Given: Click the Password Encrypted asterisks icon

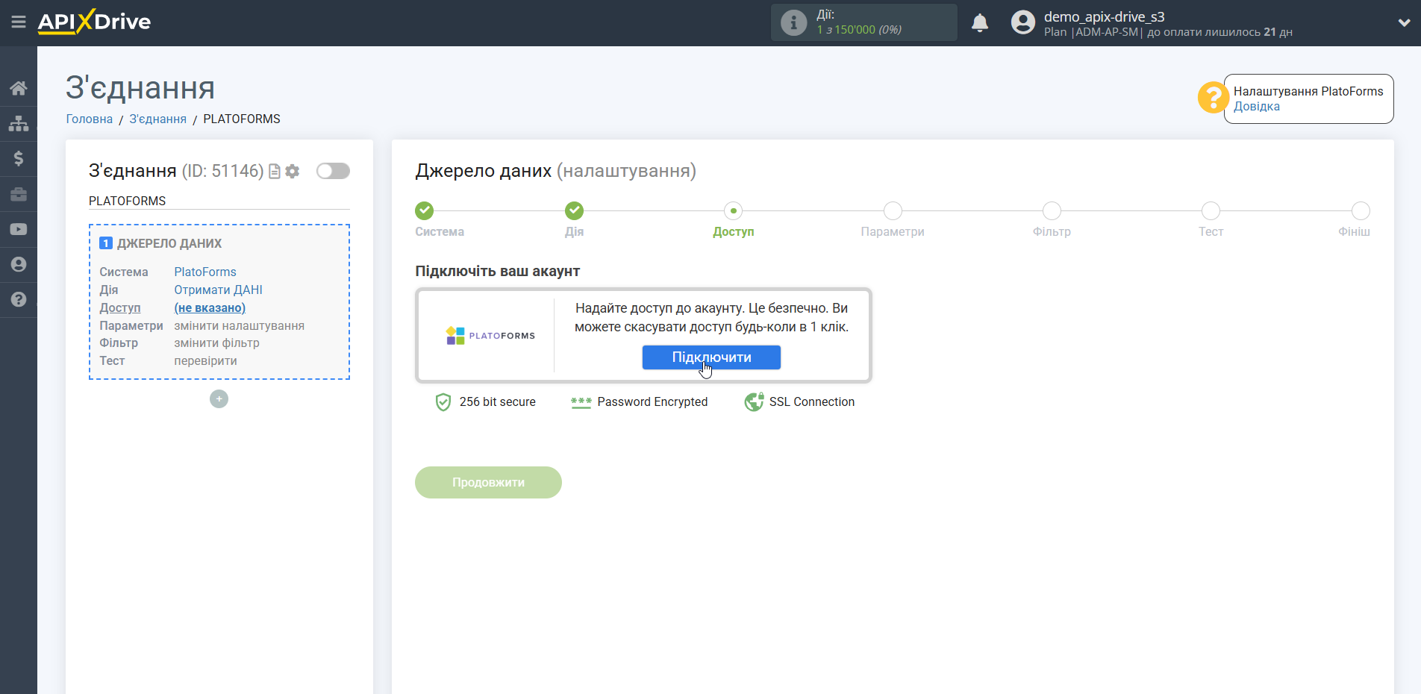Looking at the screenshot, I should click(x=581, y=402).
